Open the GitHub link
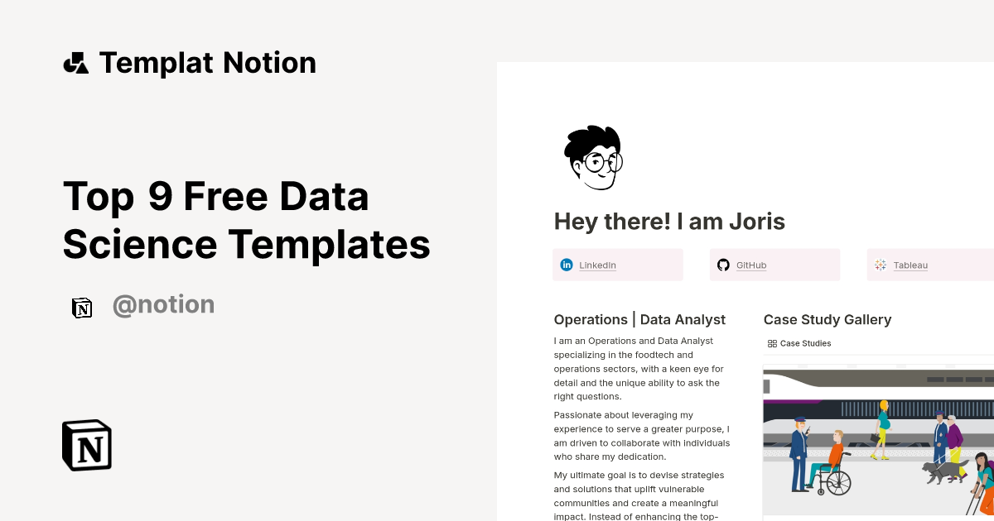 751,265
